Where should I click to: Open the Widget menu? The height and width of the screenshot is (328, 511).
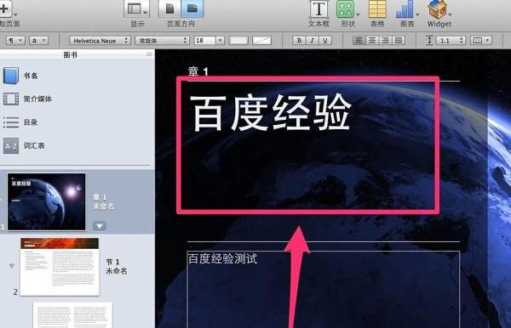click(439, 14)
